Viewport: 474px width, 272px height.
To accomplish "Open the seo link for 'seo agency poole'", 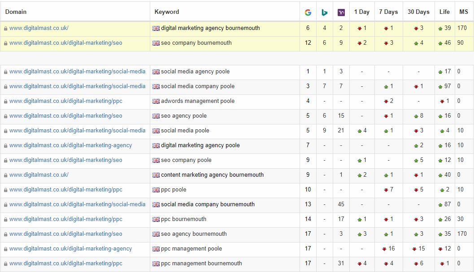I will [65, 116].
